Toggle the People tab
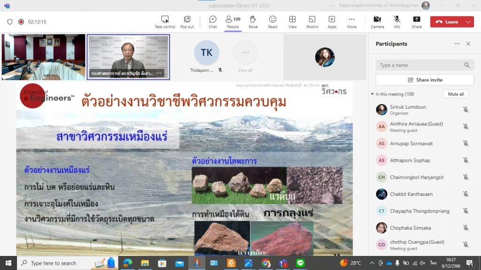Viewport: 481px width, 270px height. (233, 22)
